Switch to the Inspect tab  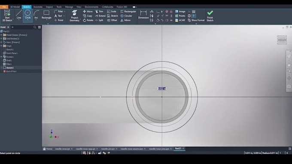(x=49, y=7)
